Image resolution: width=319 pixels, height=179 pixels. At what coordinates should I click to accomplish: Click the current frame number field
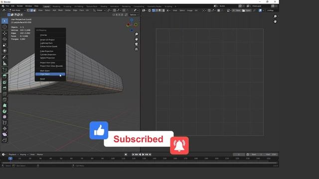[x=239, y=155]
